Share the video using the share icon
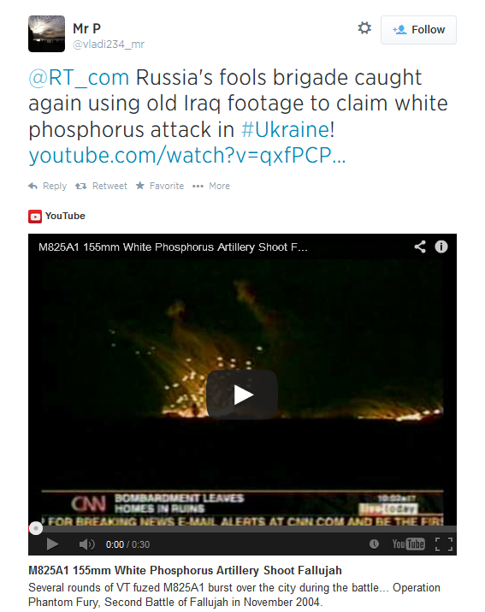This screenshot has width=485, height=612. click(x=420, y=247)
